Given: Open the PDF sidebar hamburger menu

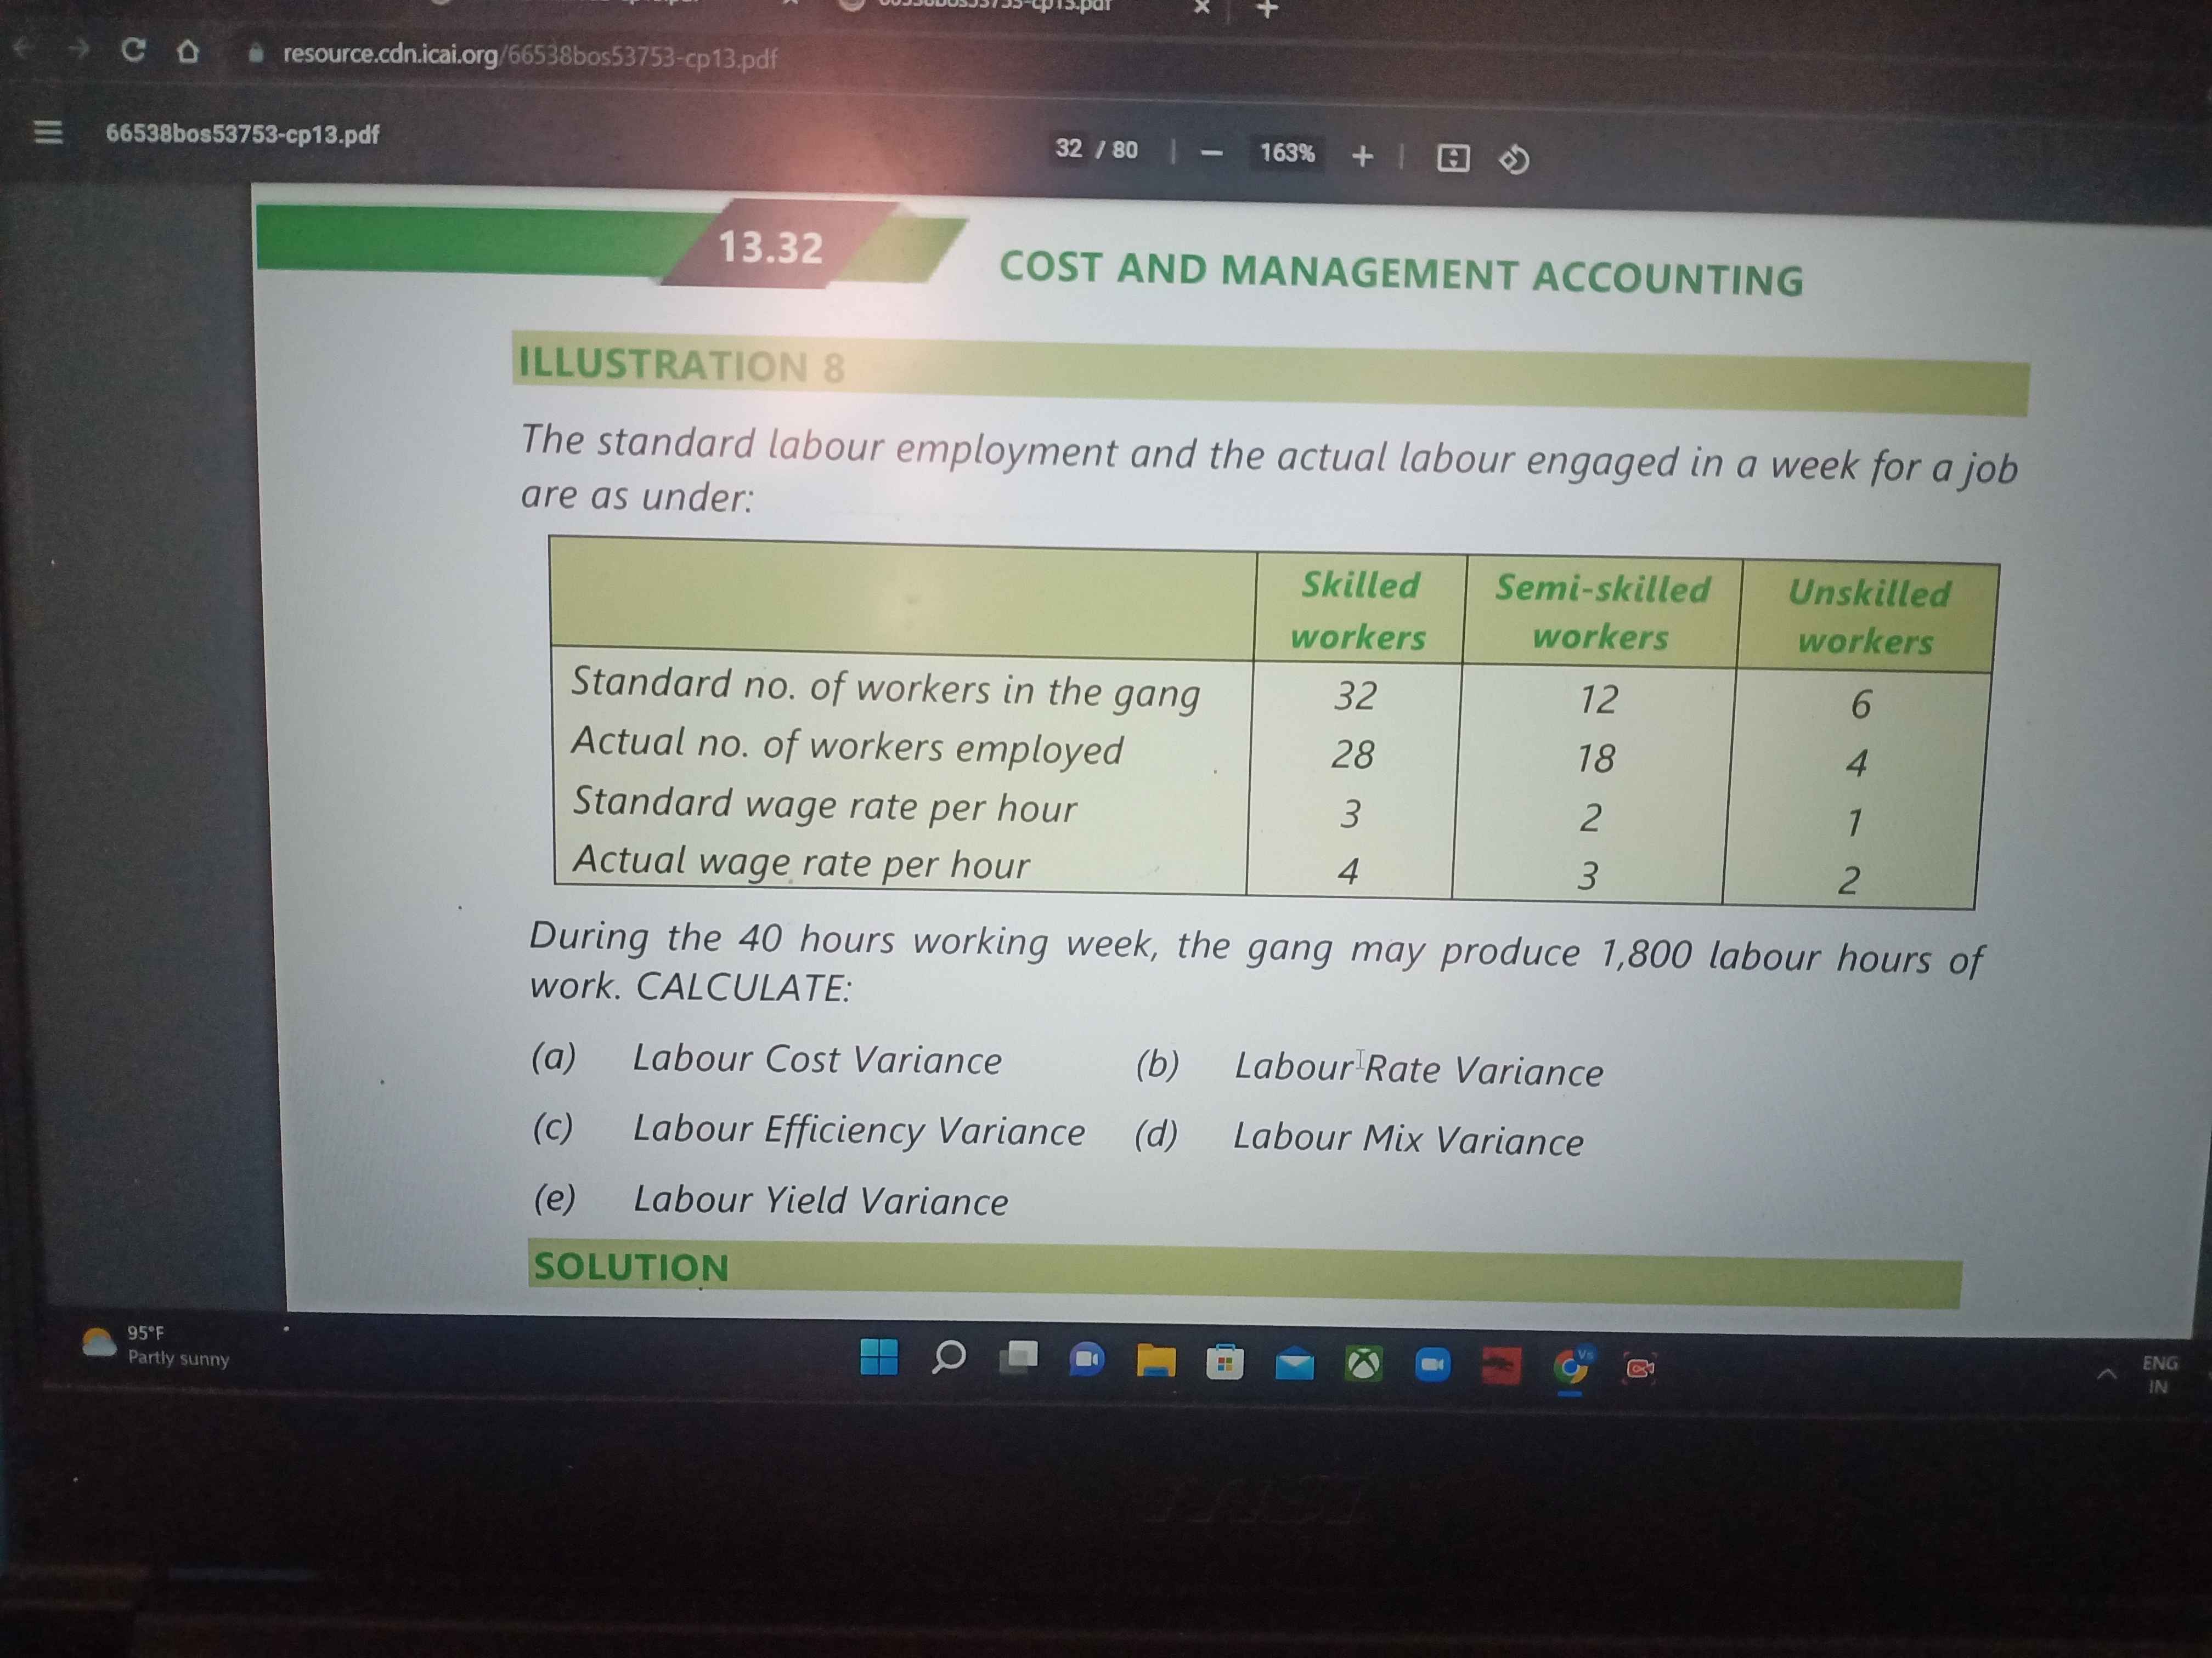Looking at the screenshot, I should point(48,132).
